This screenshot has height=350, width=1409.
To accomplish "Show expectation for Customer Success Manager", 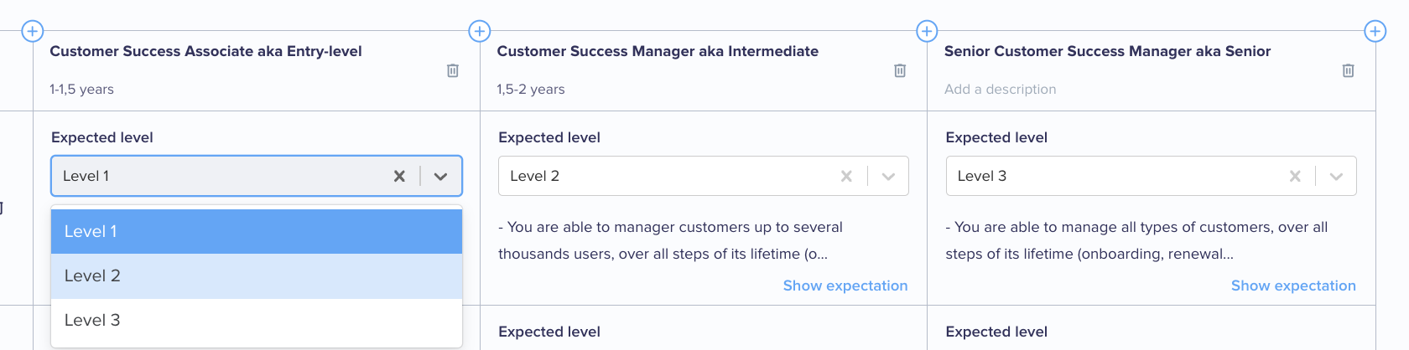I will [845, 286].
